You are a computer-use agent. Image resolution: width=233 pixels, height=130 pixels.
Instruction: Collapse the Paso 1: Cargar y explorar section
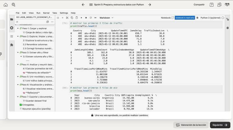pyautogui.click(x=17, y=28)
